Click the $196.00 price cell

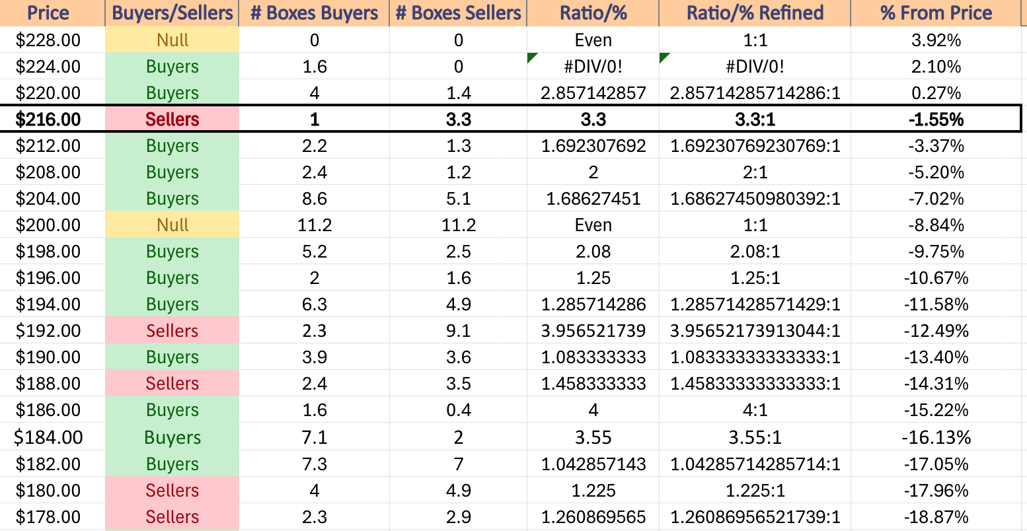point(52,278)
